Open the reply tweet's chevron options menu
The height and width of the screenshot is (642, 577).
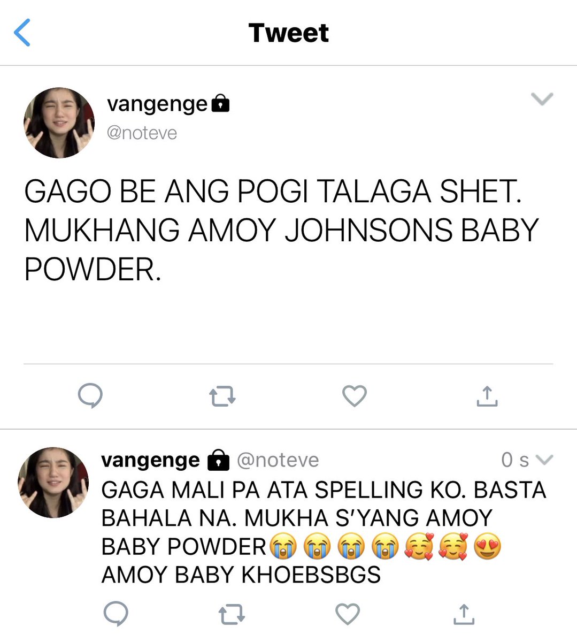tap(544, 460)
